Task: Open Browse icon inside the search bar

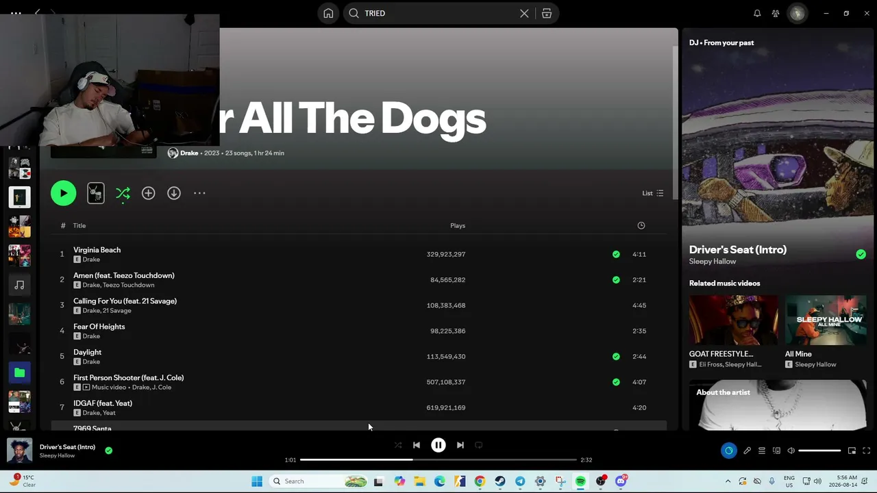Action: [x=547, y=13]
